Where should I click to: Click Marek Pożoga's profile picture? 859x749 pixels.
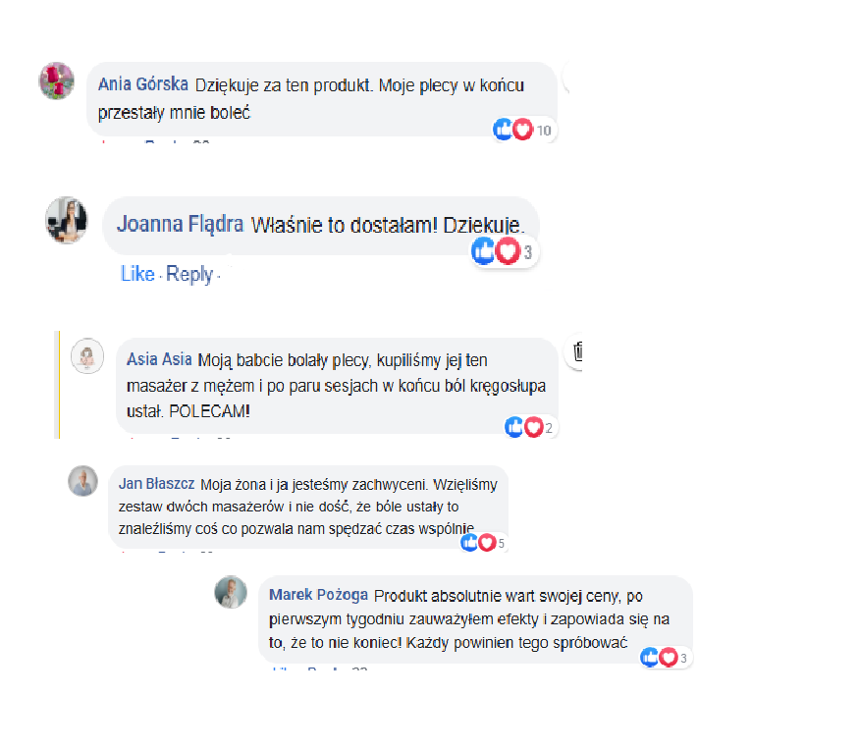point(231,592)
